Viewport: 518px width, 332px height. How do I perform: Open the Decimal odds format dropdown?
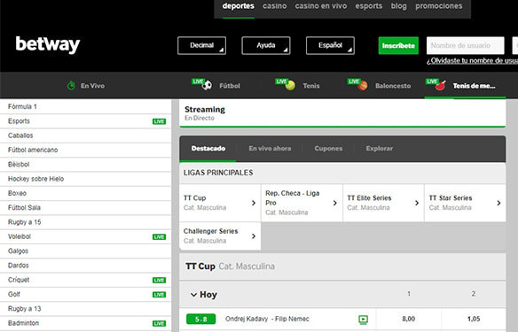pyautogui.click(x=202, y=45)
